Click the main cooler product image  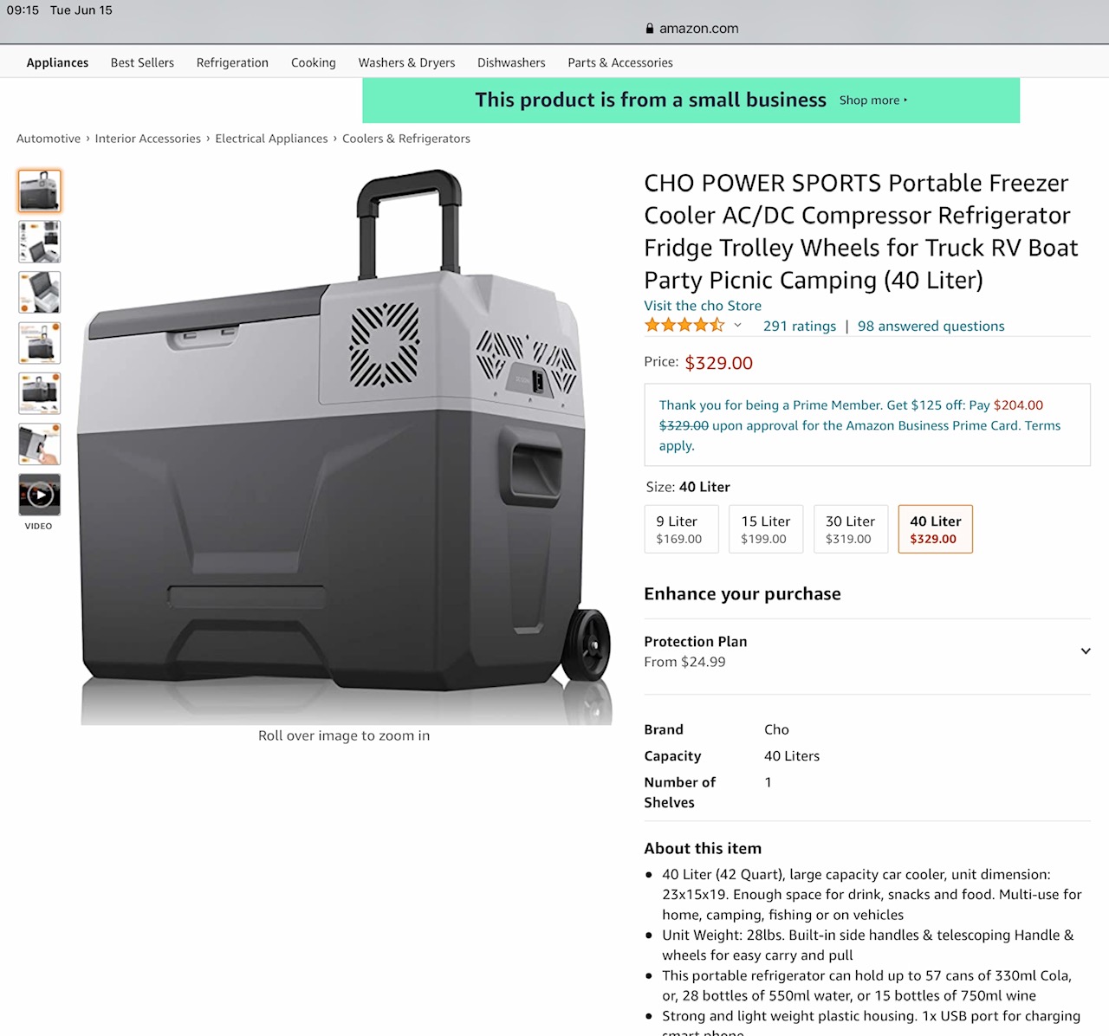(347, 446)
